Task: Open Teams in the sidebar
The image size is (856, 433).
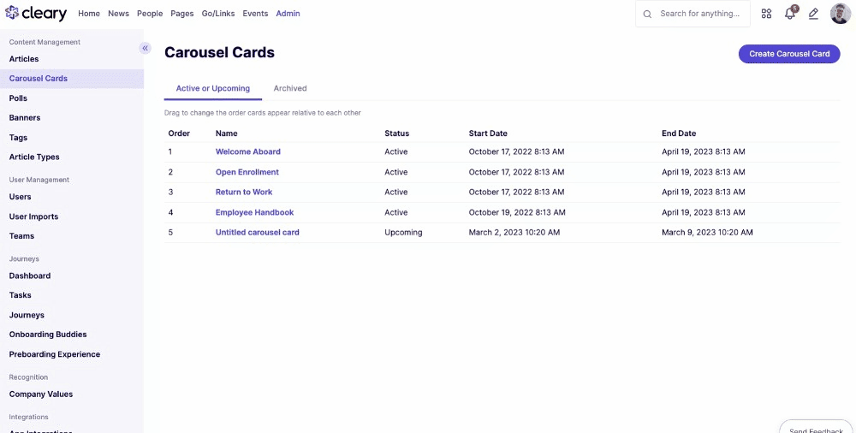Action: (22, 236)
